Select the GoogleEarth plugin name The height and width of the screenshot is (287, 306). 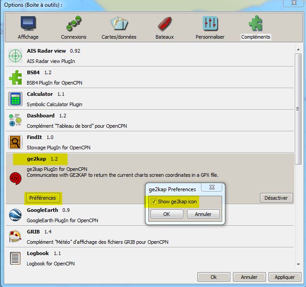point(42,210)
